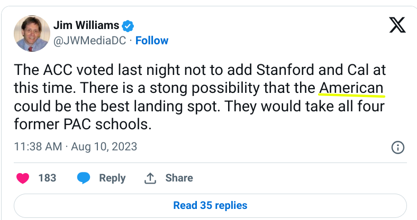Open the tweet info circle icon

[397, 147]
